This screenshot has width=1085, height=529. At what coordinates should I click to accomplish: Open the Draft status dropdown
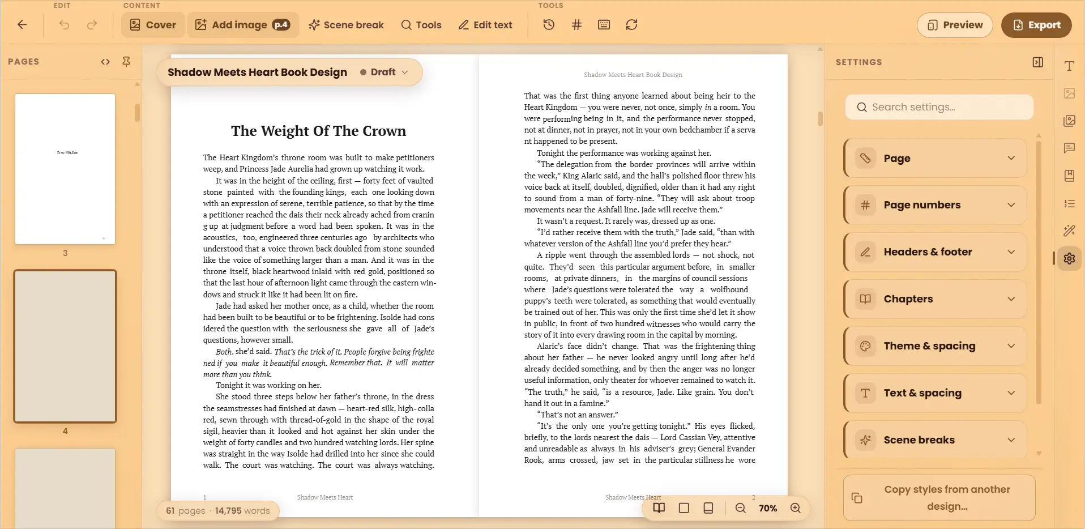384,72
